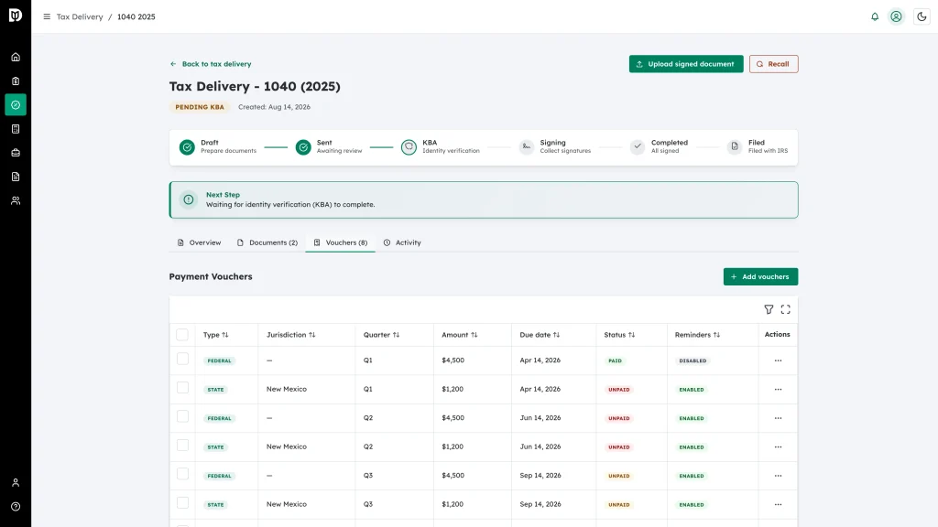
Task: Click the Draft step icon
Action: coord(187,147)
